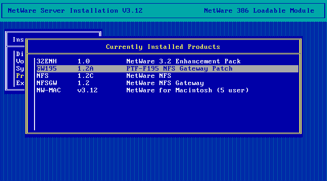Click version 1.2 in the NFSGW row
Screen dimensions: 327x181
84,83
